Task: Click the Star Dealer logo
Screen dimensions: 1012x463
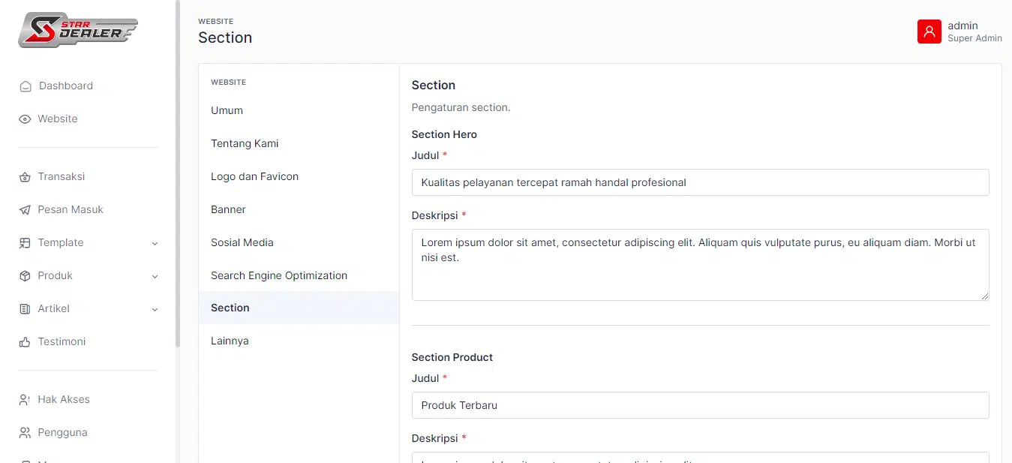Action: pyautogui.click(x=78, y=30)
